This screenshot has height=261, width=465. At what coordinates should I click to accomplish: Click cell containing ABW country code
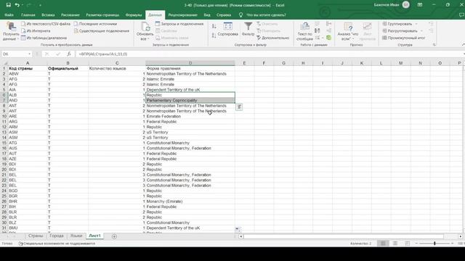pos(28,74)
